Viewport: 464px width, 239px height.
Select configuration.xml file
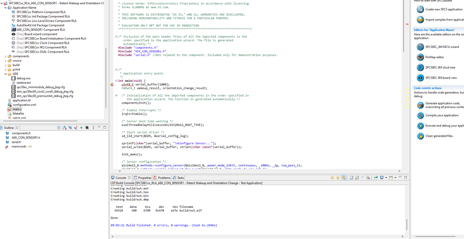24,105
